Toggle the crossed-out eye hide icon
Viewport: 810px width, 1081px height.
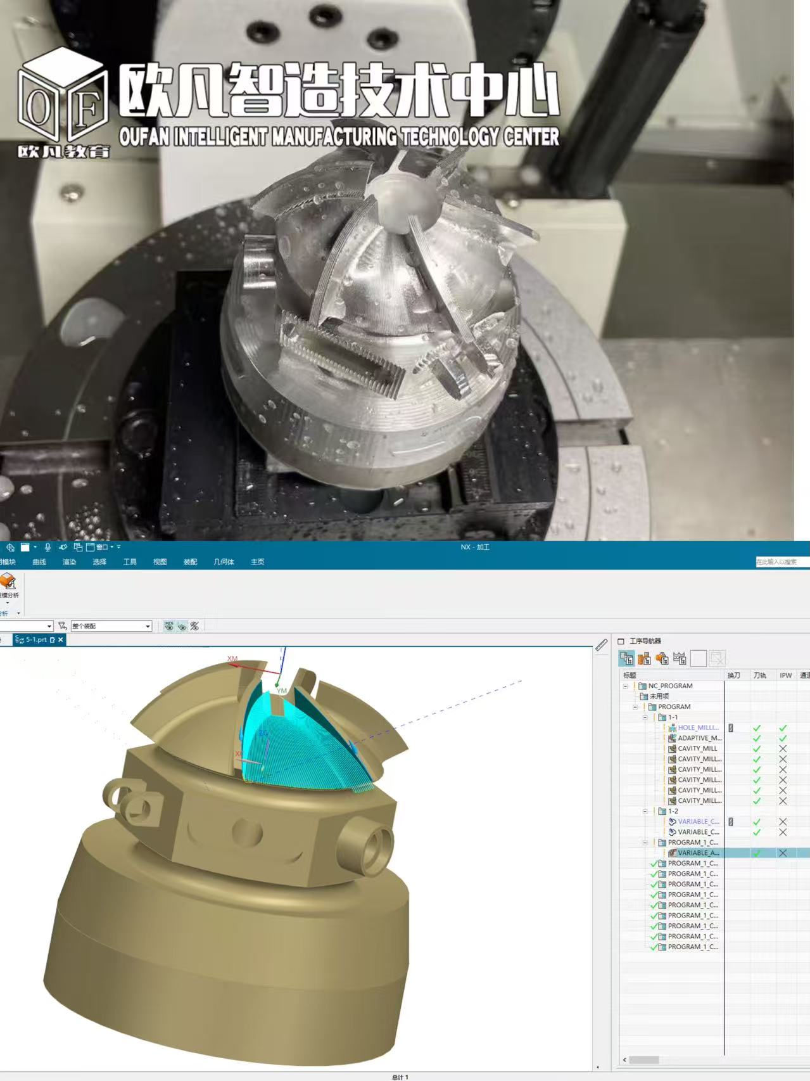pos(194,626)
